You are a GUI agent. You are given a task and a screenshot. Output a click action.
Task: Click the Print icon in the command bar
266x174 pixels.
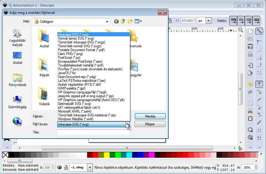250,54
